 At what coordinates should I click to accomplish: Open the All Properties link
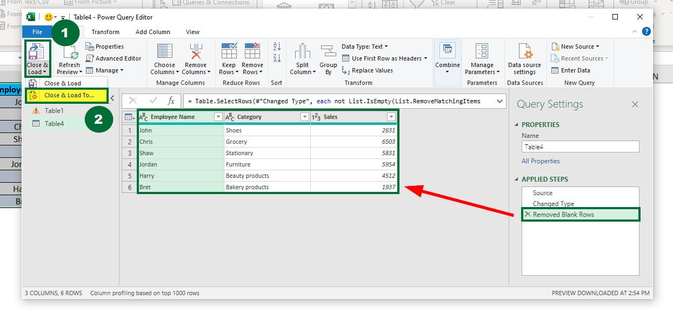point(541,161)
